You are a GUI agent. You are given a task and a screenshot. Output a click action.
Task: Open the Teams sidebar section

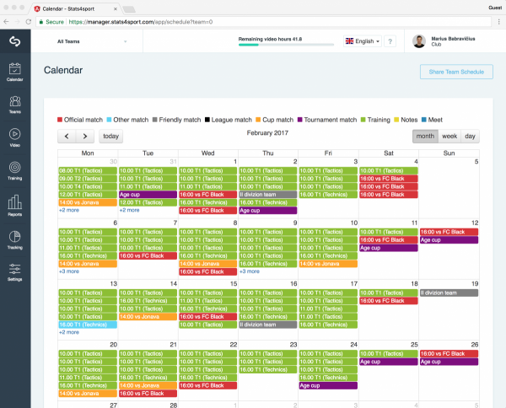(x=15, y=105)
